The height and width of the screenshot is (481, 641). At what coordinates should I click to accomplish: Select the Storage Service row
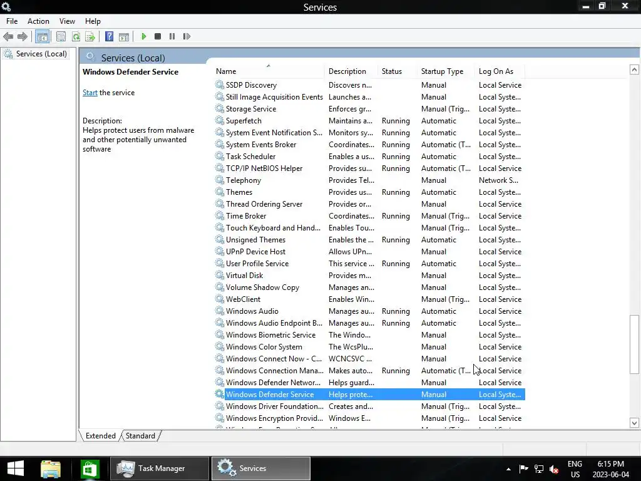(369, 109)
